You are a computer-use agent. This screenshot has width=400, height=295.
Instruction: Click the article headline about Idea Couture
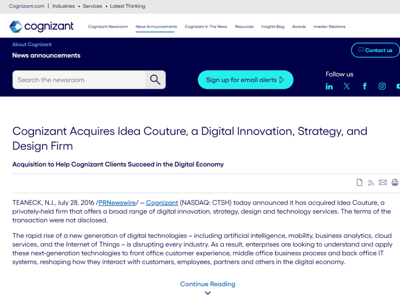point(190,138)
